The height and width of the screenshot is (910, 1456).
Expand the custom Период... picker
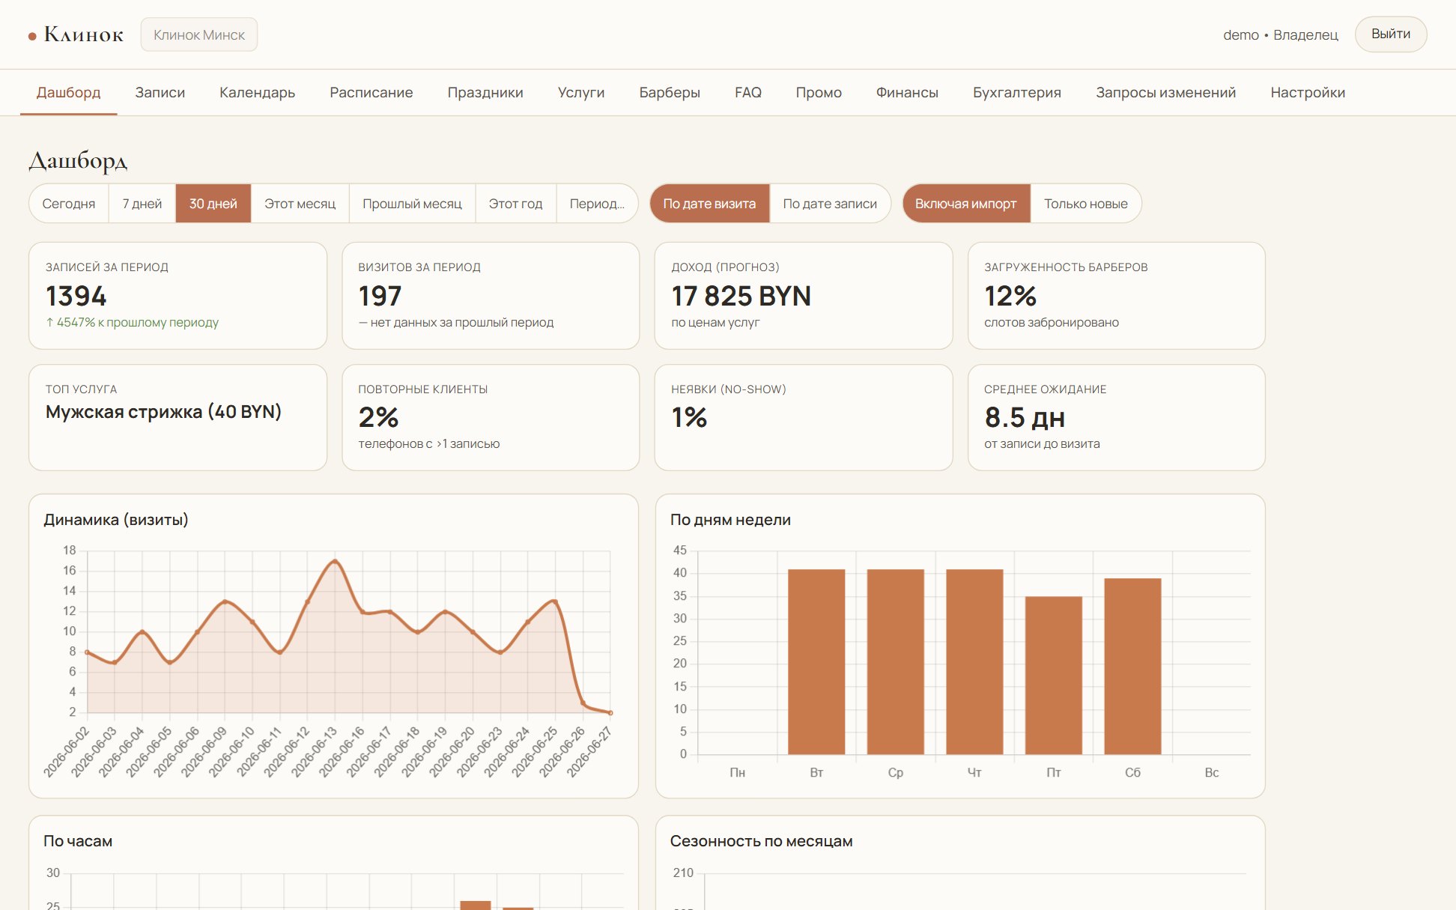597,204
